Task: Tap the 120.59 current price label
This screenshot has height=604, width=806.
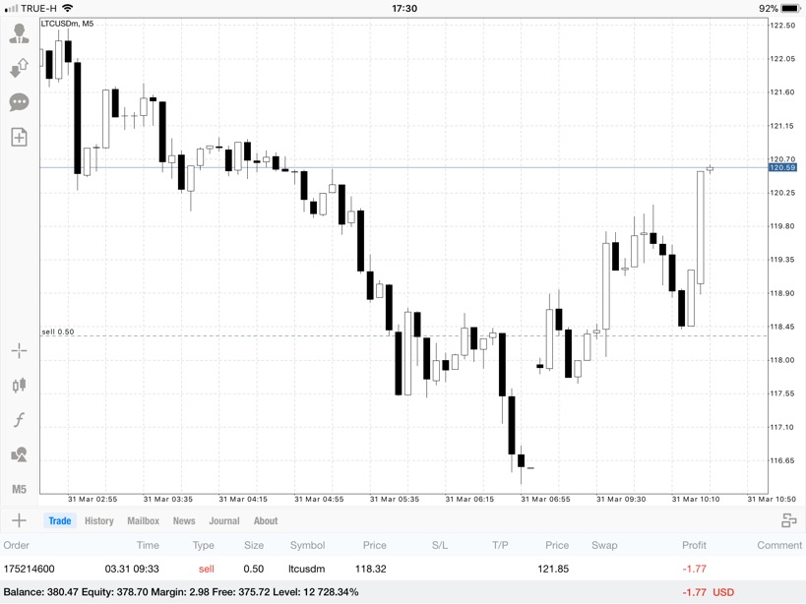Action: pyautogui.click(x=782, y=168)
